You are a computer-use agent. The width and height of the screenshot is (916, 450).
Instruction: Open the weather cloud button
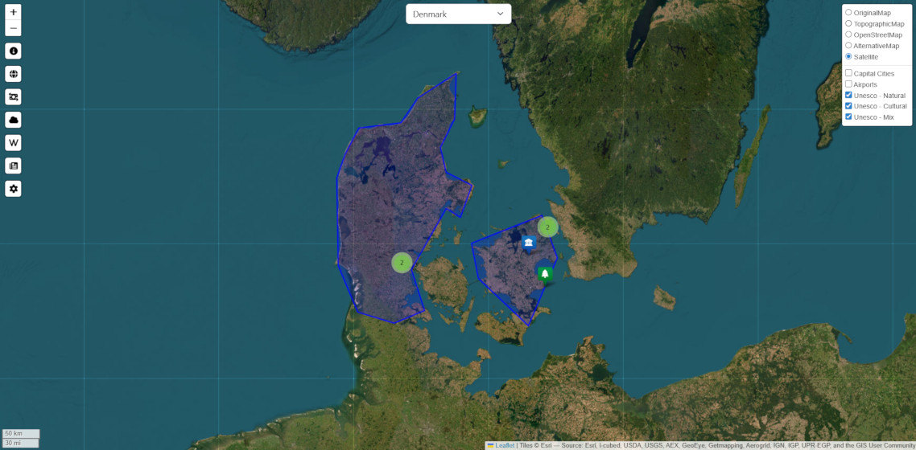pos(13,120)
